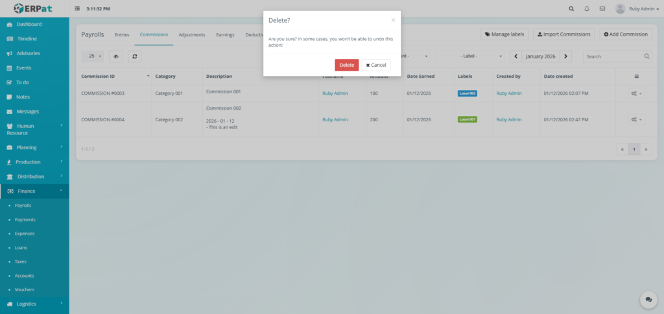Open the search magnifier in header
The image size is (664, 314).
(571, 8)
